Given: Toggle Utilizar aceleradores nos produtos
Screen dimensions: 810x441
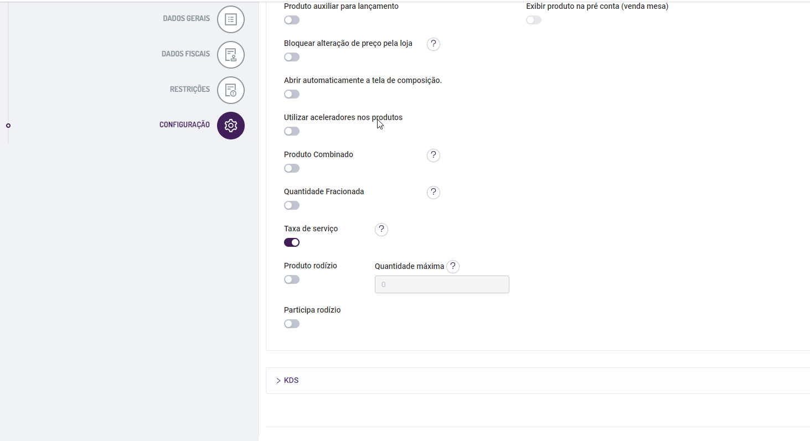Looking at the screenshot, I should [292, 131].
